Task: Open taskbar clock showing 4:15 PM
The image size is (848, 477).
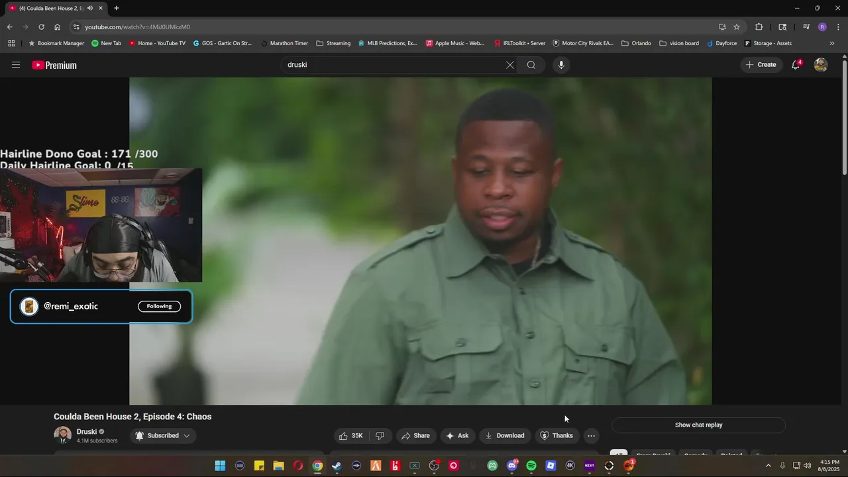Action: 829,466
